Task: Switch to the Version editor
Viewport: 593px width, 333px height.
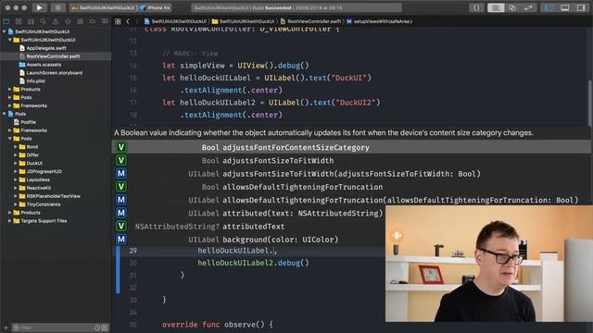Action: 528,7
